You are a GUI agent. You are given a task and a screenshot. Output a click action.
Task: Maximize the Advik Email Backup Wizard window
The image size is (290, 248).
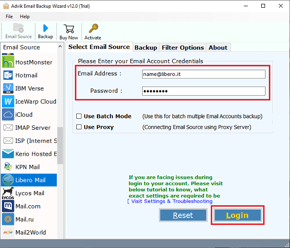(x=263, y=6)
